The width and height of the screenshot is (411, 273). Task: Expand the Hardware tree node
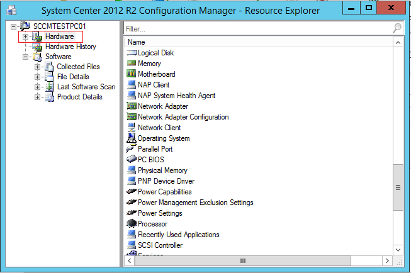click(25, 36)
